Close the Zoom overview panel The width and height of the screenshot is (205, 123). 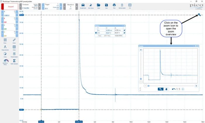(x=198, y=46)
